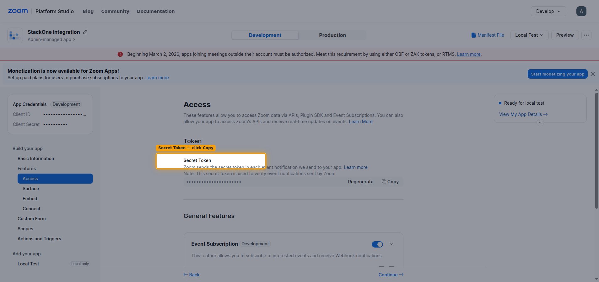Click the Development badge in App Credentials

pos(66,104)
